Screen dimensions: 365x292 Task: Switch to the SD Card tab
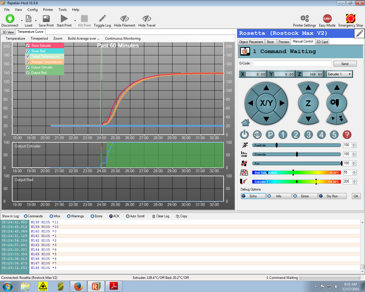click(x=322, y=42)
